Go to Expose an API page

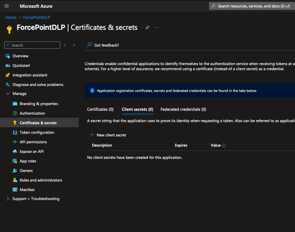(31, 151)
